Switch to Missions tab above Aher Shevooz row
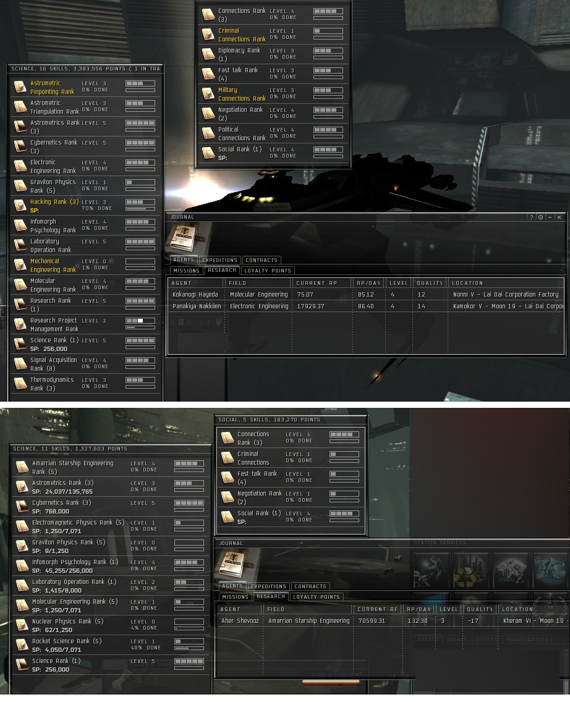The width and height of the screenshot is (570, 710). point(235,597)
